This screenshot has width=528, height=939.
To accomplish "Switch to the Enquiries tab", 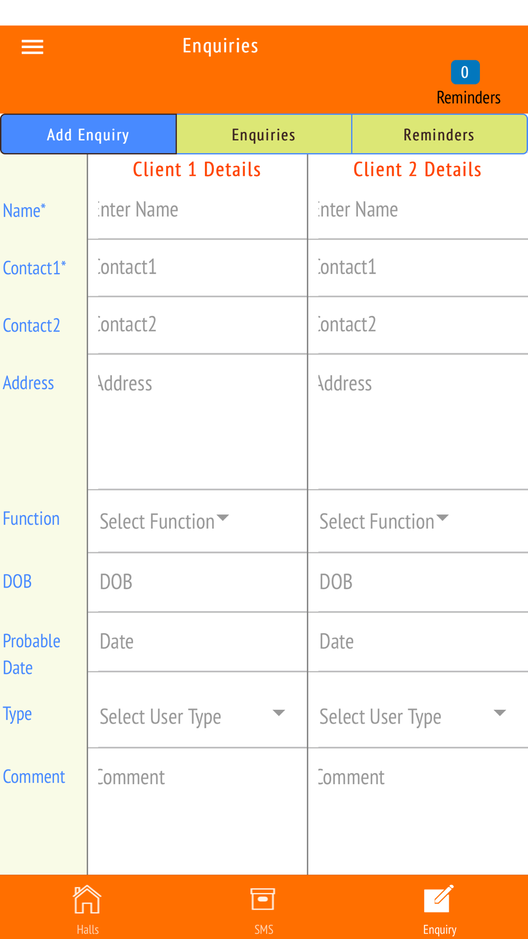I will 264,135.
